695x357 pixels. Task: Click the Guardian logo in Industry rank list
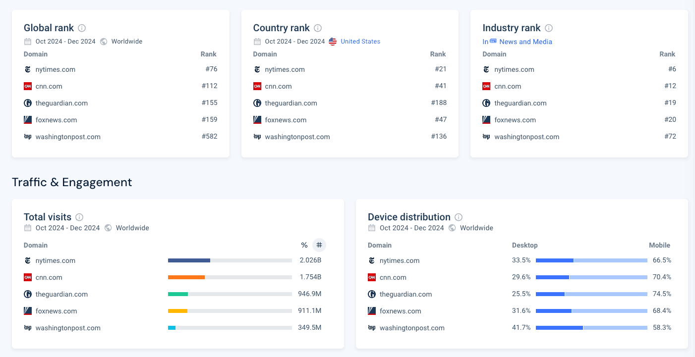(486, 103)
